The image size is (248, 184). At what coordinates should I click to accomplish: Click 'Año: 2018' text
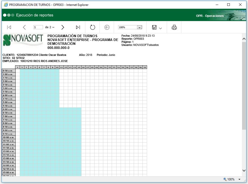(86, 55)
